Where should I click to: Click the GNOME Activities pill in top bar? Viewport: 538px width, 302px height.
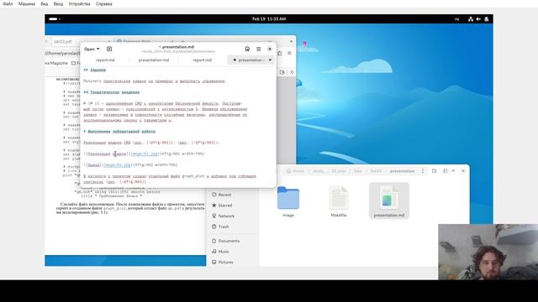[54, 18]
